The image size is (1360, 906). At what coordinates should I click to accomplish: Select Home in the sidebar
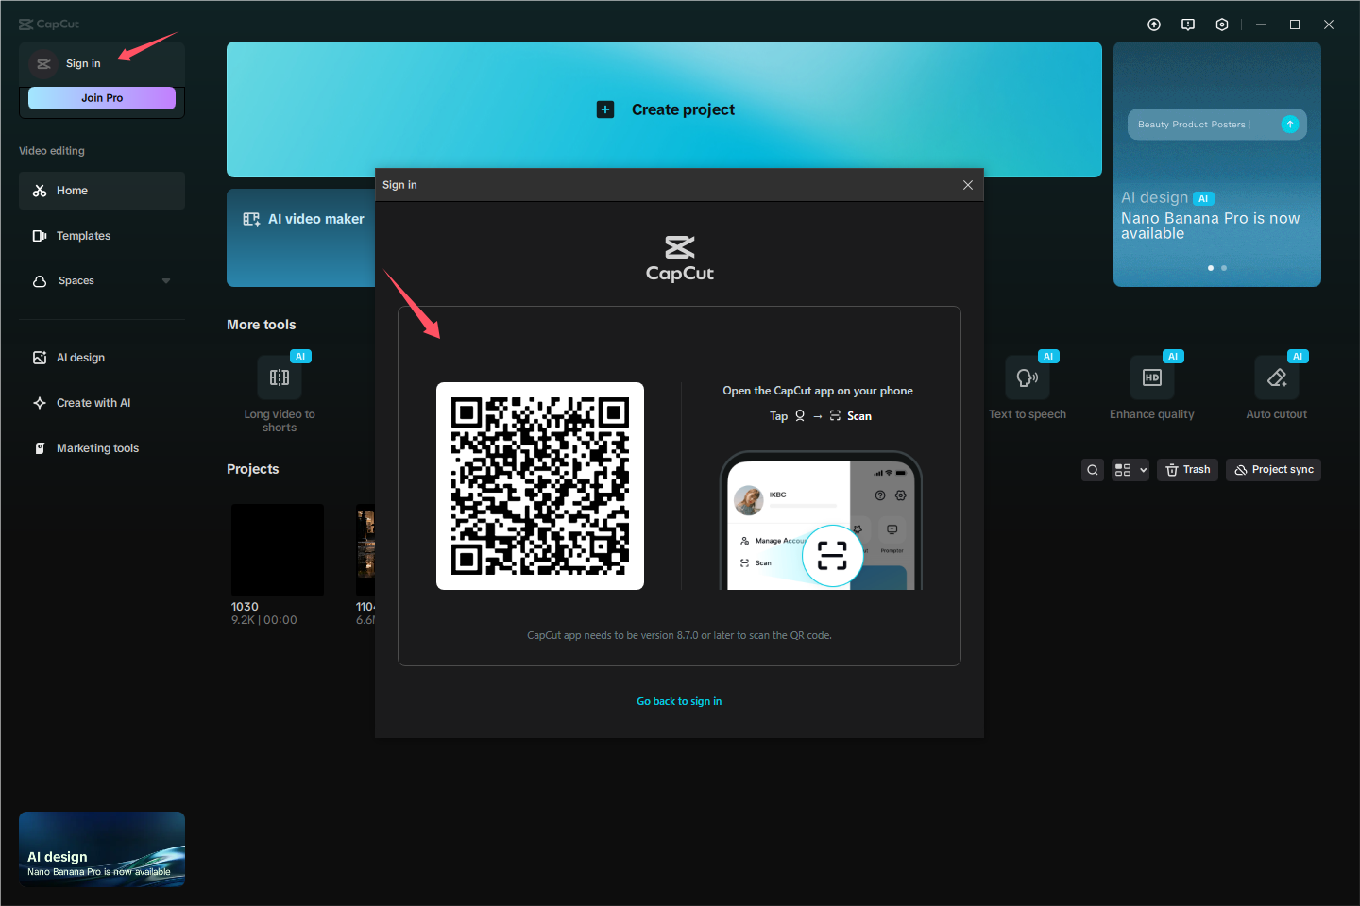[72, 190]
